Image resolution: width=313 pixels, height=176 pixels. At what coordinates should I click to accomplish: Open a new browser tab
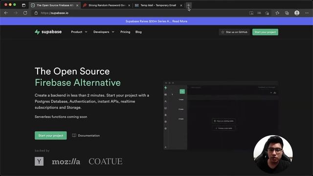[x=188, y=5]
